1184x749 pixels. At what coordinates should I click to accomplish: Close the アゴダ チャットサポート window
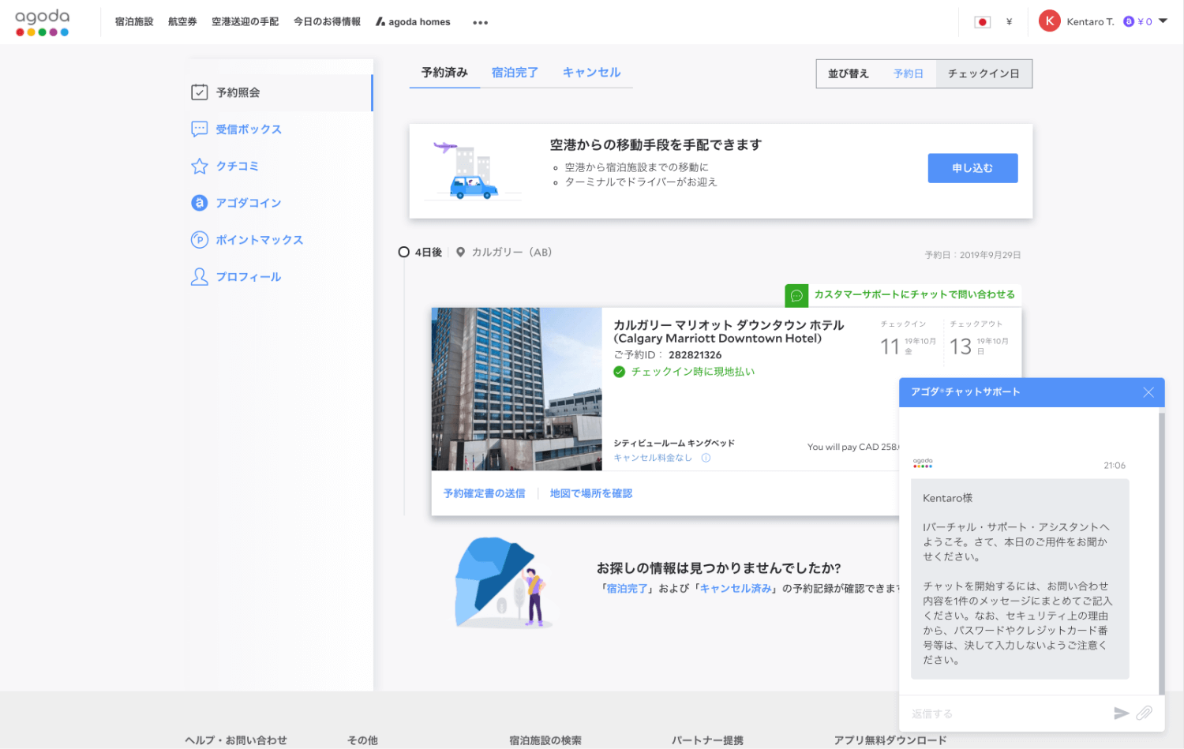[1148, 392]
